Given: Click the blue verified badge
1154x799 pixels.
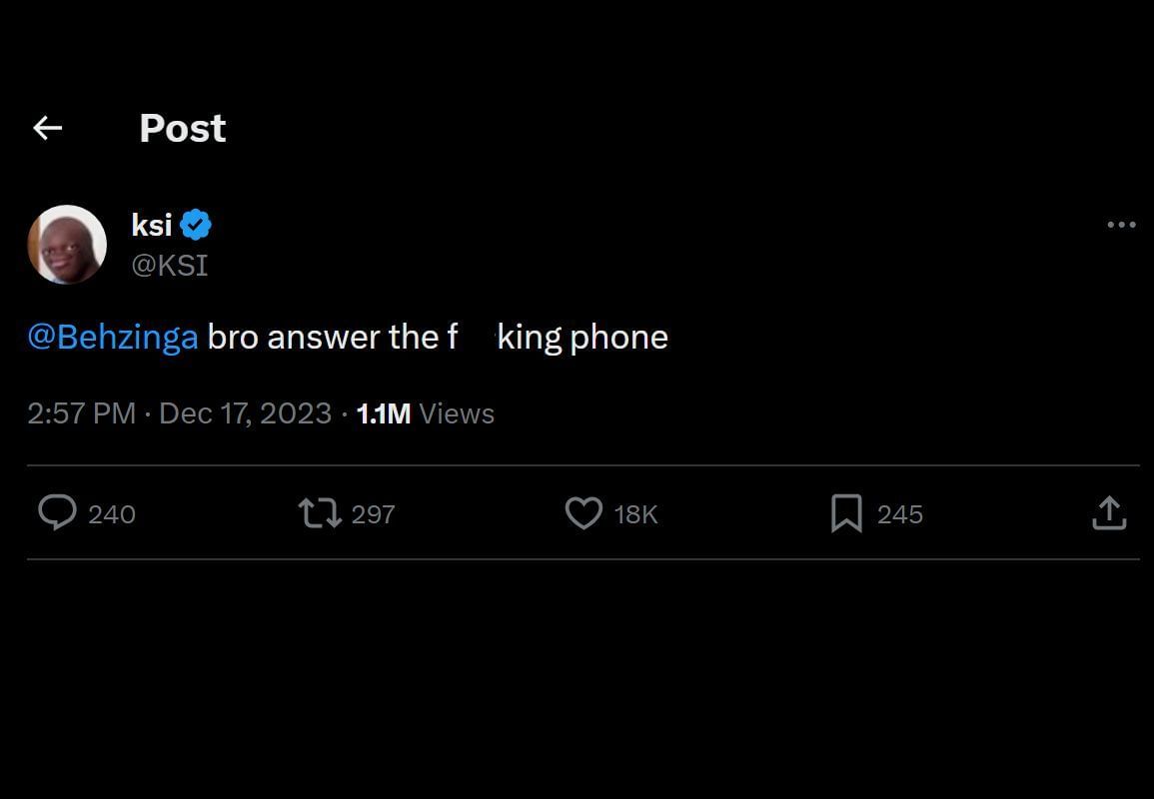Looking at the screenshot, I should tap(196, 226).
